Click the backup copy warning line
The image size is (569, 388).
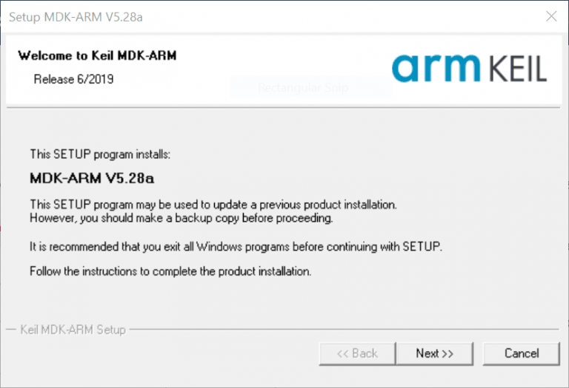point(182,218)
